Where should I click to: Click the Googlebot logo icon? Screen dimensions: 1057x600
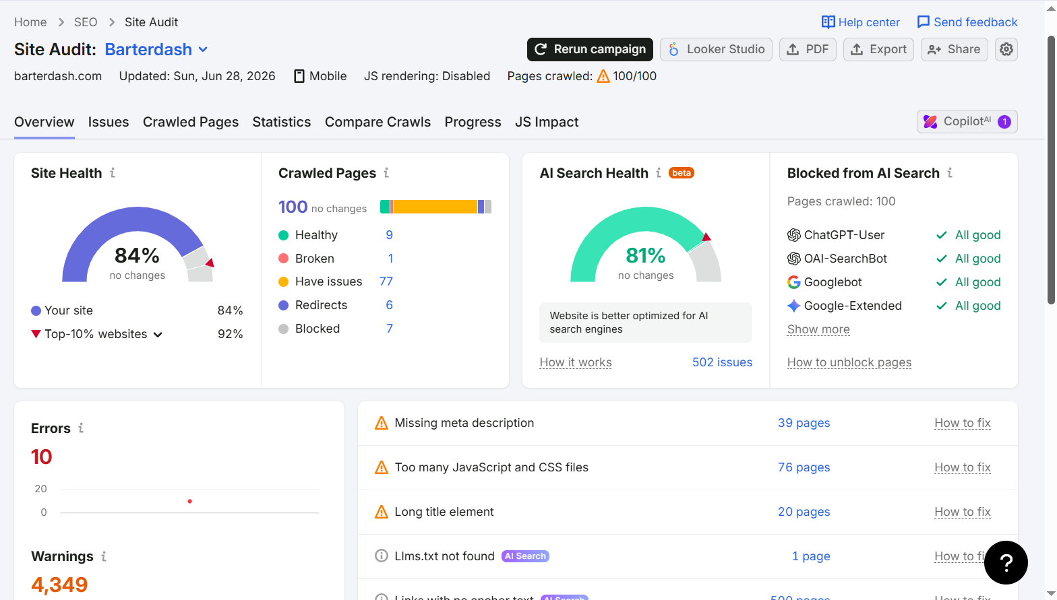[794, 282]
